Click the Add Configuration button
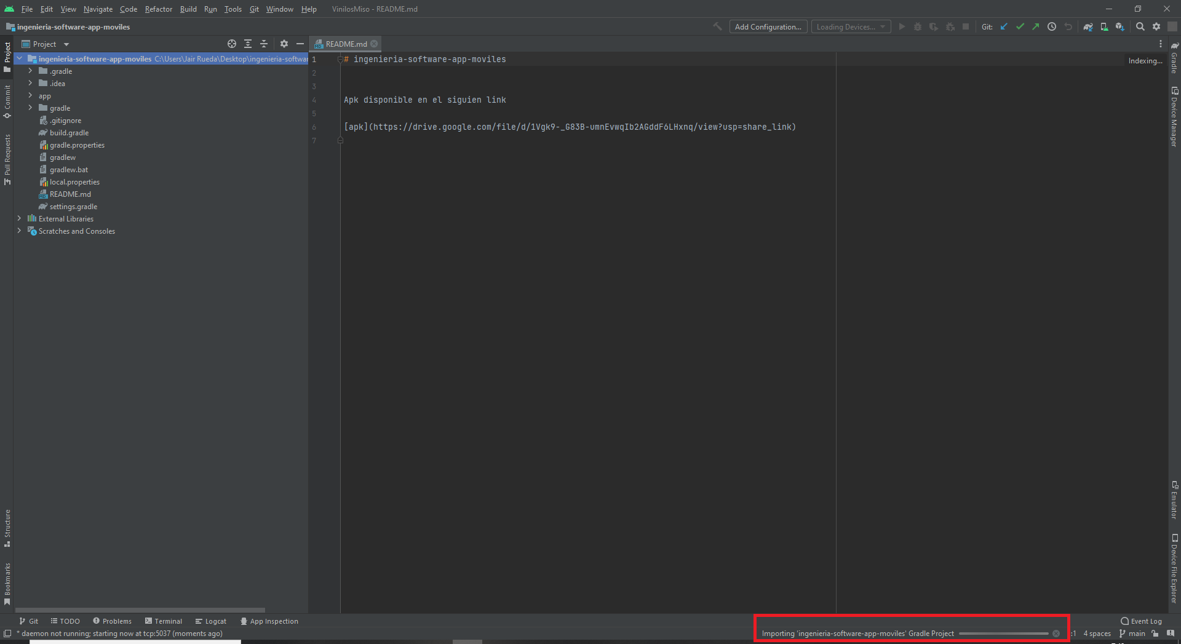 pyautogui.click(x=768, y=26)
